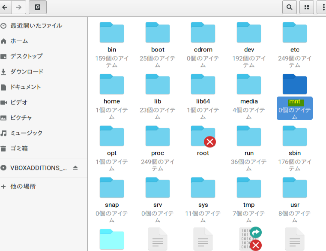Open 他の場所 in sidebar

(23, 187)
